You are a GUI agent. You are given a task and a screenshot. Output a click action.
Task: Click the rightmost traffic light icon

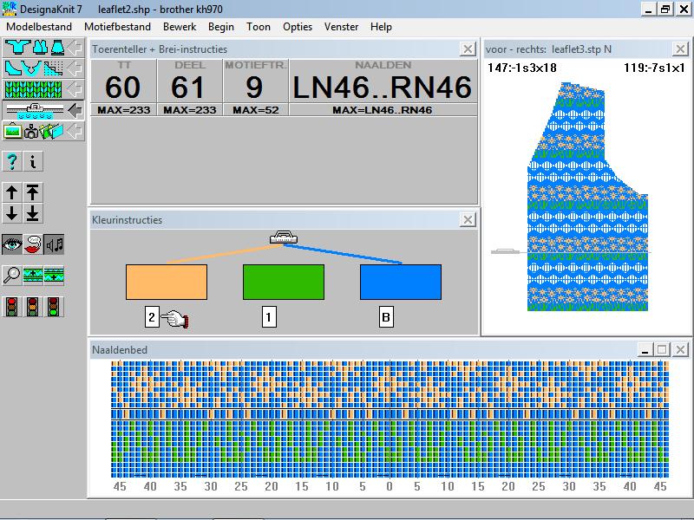(54, 306)
